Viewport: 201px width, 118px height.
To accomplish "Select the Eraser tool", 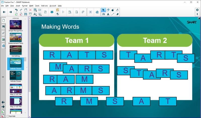I will coord(117,14).
